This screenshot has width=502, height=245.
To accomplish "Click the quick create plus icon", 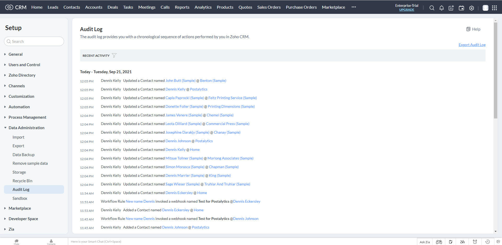I will [x=451, y=8].
